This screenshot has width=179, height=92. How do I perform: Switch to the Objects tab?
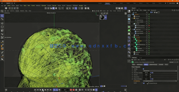point(133,8)
